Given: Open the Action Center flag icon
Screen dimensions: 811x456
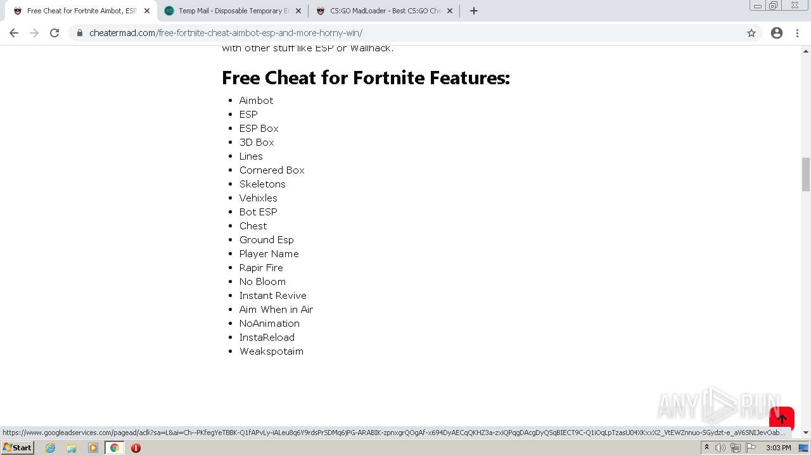Looking at the screenshot, I should [x=751, y=448].
